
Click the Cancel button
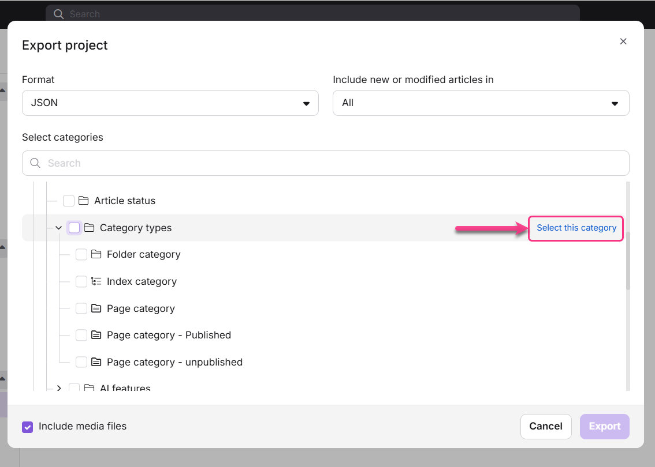(546, 426)
